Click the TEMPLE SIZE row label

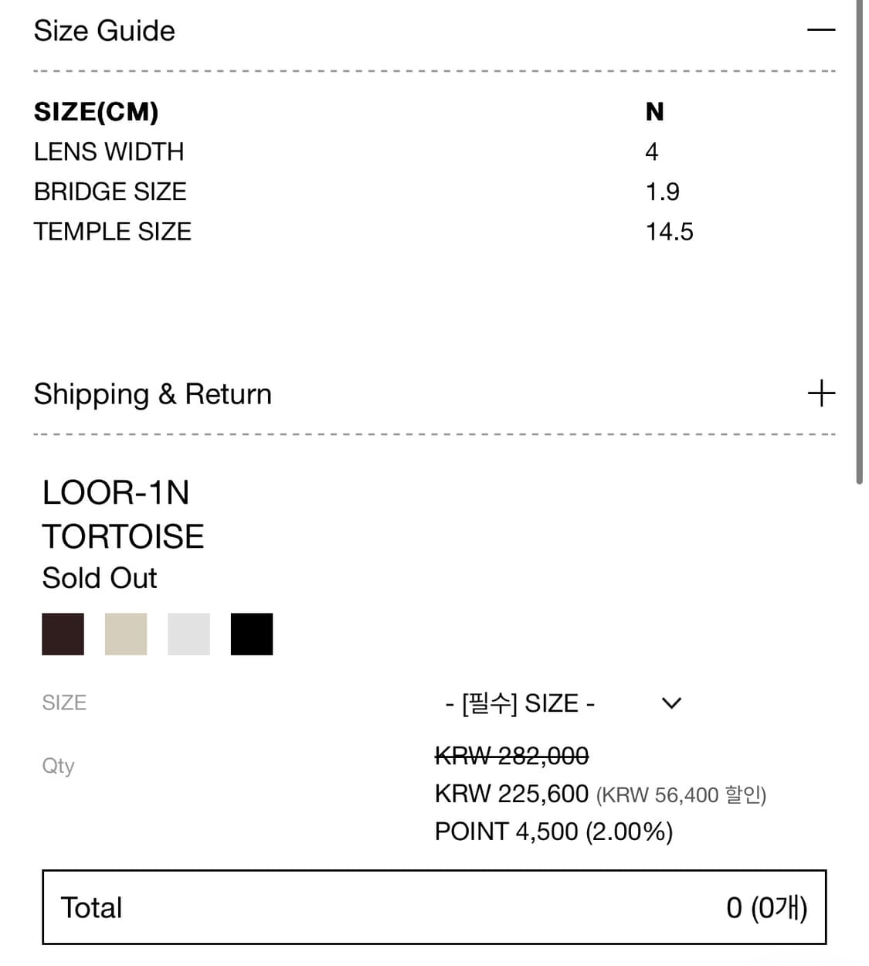click(x=113, y=232)
